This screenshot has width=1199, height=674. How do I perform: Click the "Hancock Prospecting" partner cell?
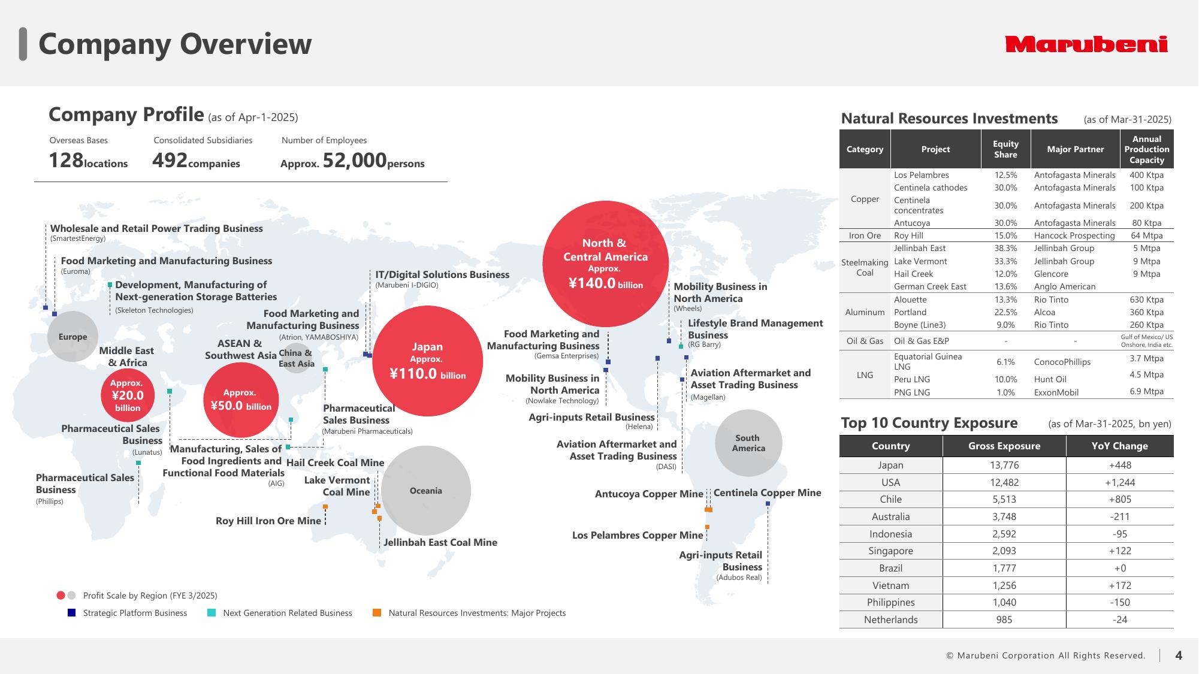[1074, 235]
